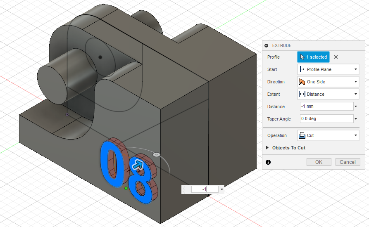
Task: Click the Profile '1 selected' button
Action: [x=314, y=57]
